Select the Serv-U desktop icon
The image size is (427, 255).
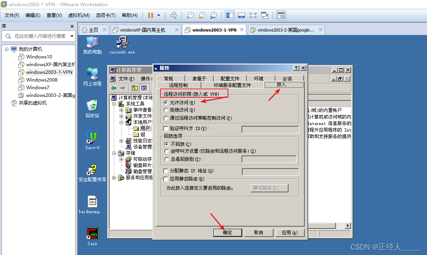(92, 139)
